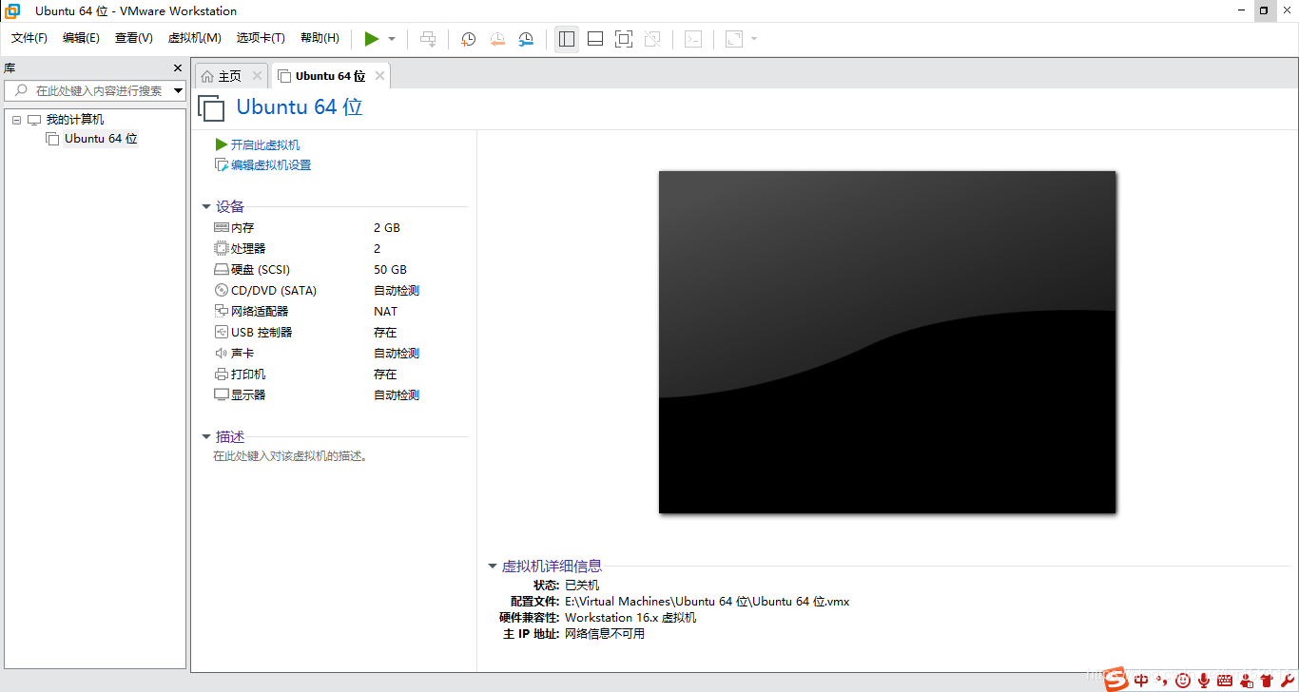Close the 主页 tab
Image resolution: width=1299 pixels, height=692 pixels.
(257, 76)
